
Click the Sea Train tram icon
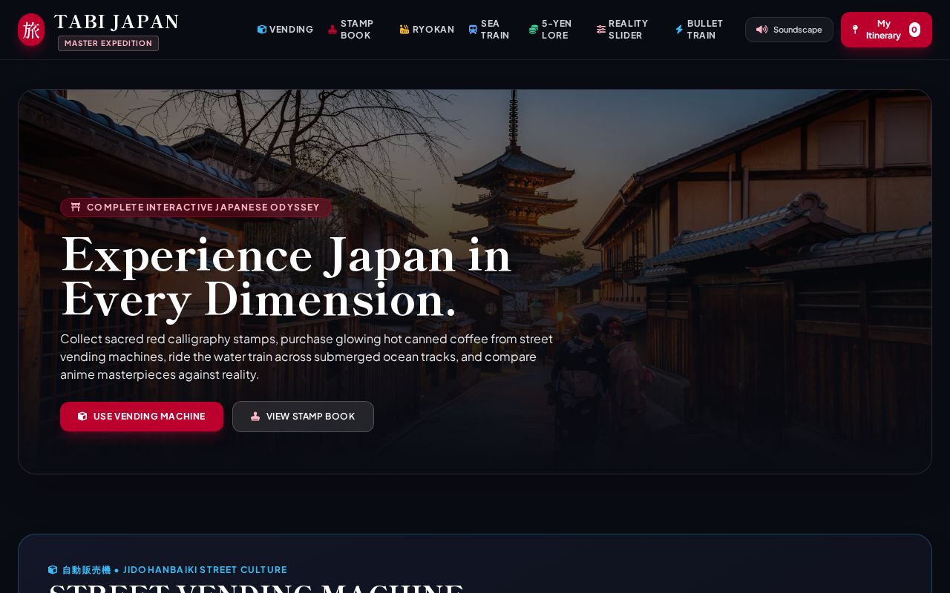[473, 30]
